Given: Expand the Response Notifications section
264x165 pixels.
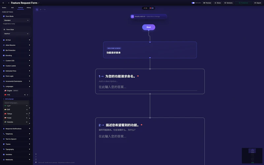Looking at the screenshot, I should pos(16,129).
